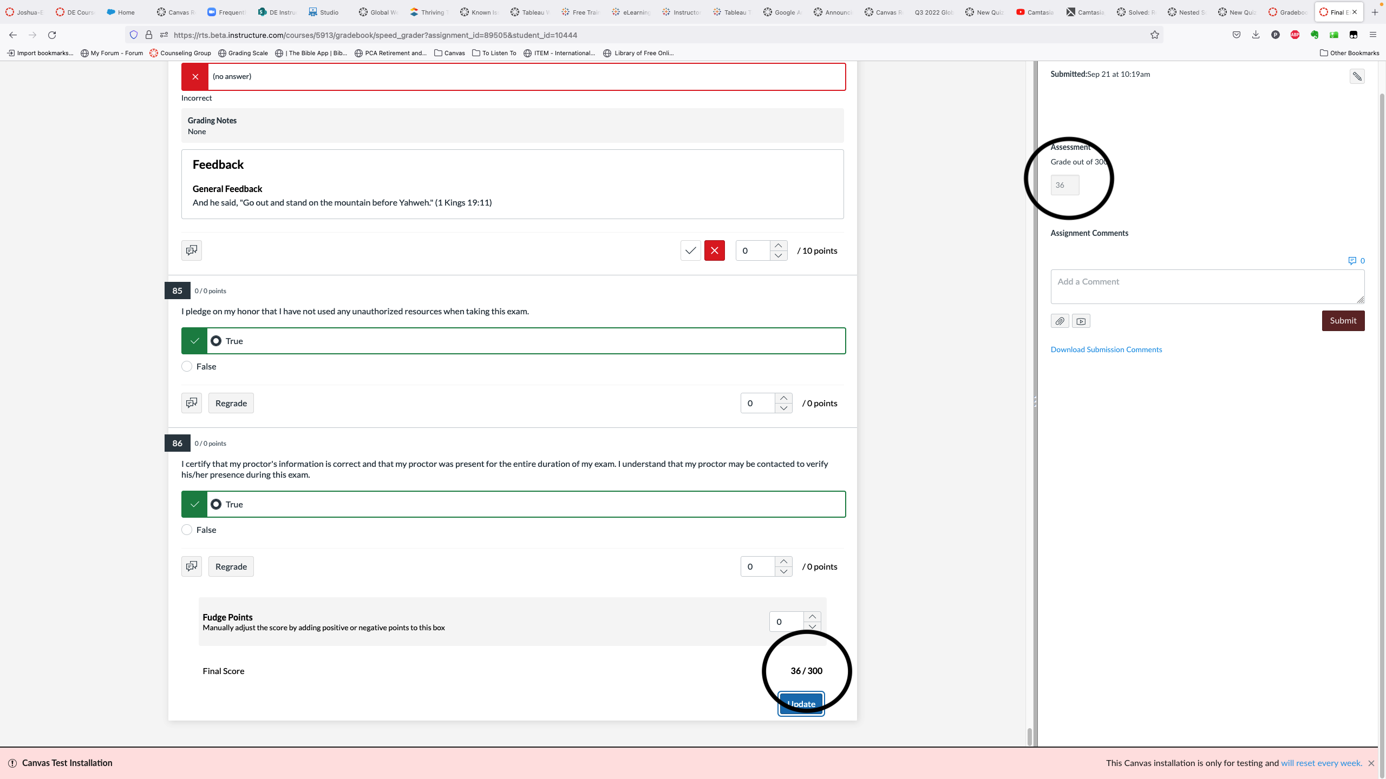Decrease the 10 points score stepper
This screenshot has width=1386, height=779.
point(778,255)
